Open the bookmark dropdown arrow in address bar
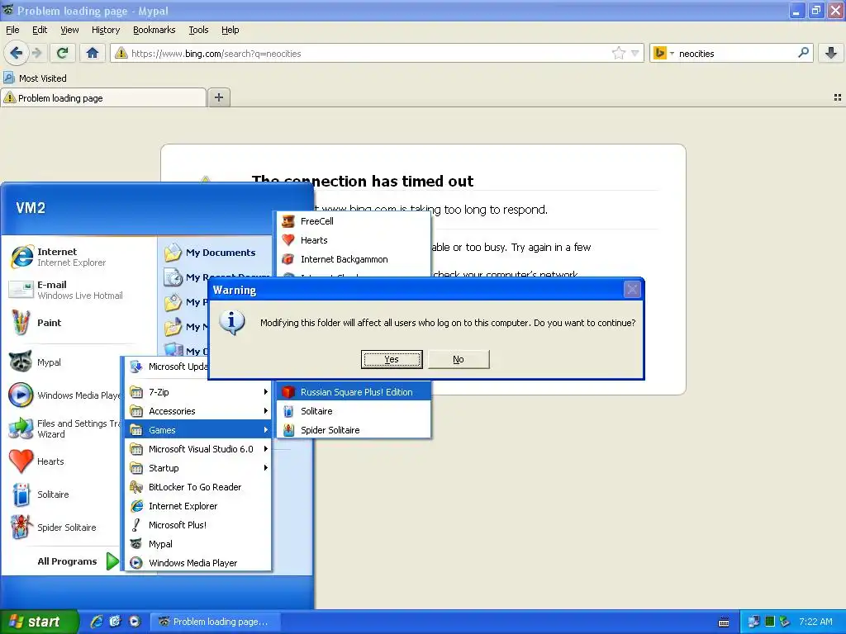Screen dimensions: 846x634 [635, 53]
